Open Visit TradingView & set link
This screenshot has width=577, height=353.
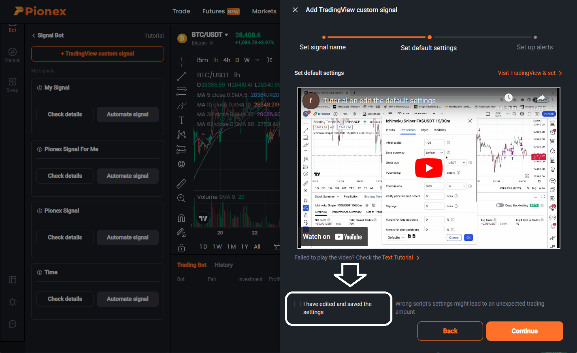click(530, 73)
